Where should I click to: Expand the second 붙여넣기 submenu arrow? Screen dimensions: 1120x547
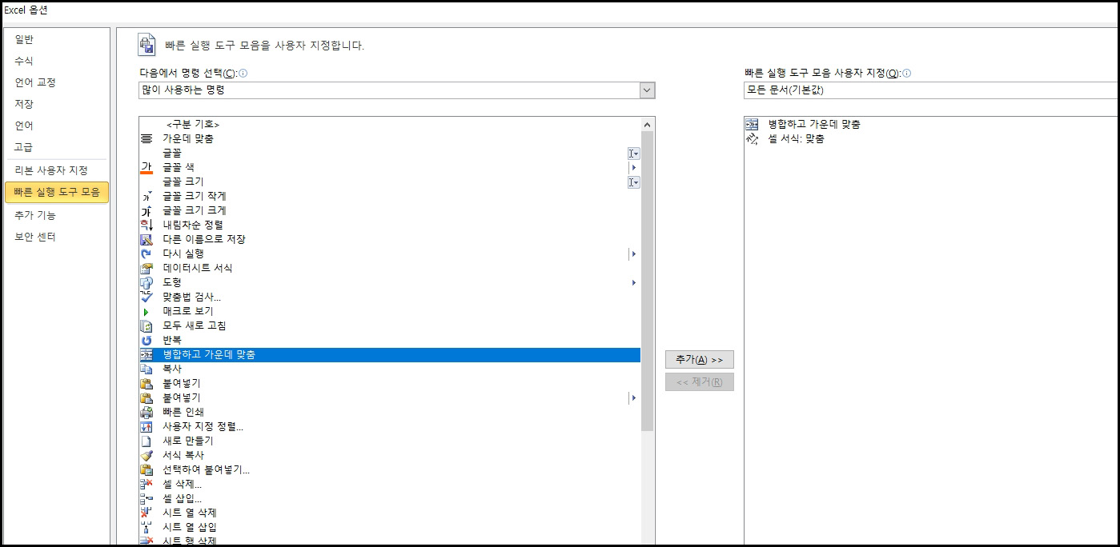[x=633, y=397]
